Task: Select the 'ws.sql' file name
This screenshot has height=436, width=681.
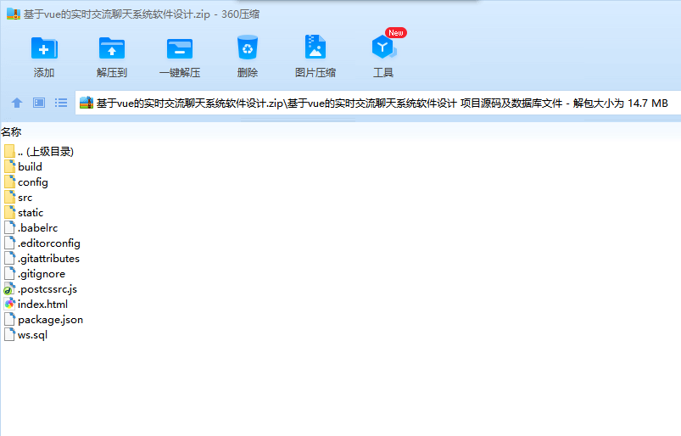Action: click(32, 335)
